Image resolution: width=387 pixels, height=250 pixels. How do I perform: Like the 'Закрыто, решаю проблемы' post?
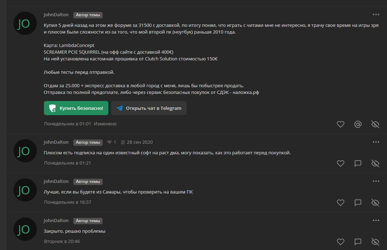340,242
